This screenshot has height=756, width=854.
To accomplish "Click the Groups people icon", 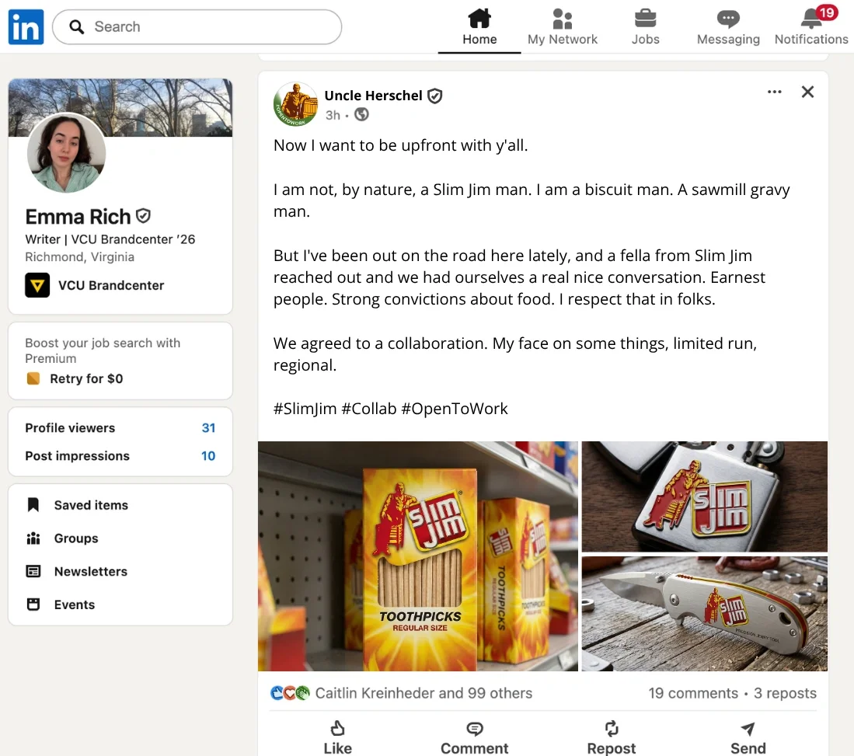I will pos(33,538).
